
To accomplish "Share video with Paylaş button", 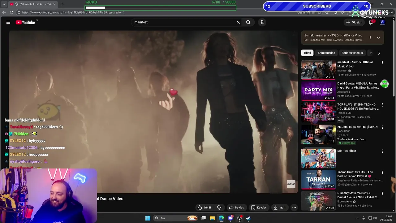I will (x=236, y=208).
